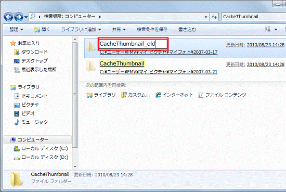Click the path ending in 2007-03-21

[x=159, y=72]
